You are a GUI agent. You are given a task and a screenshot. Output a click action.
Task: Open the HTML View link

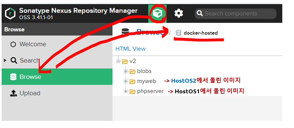(131, 49)
